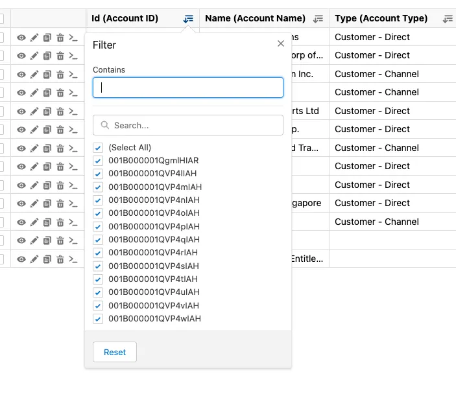Open the Id (Account ID) column filter menu
Image resolution: width=456 pixels, height=396 pixels.
pos(188,19)
